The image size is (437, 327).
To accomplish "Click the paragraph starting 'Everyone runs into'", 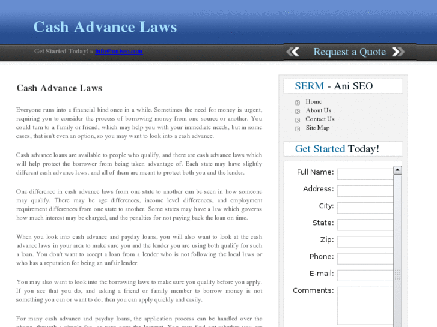I will pyautogui.click(x=139, y=123).
